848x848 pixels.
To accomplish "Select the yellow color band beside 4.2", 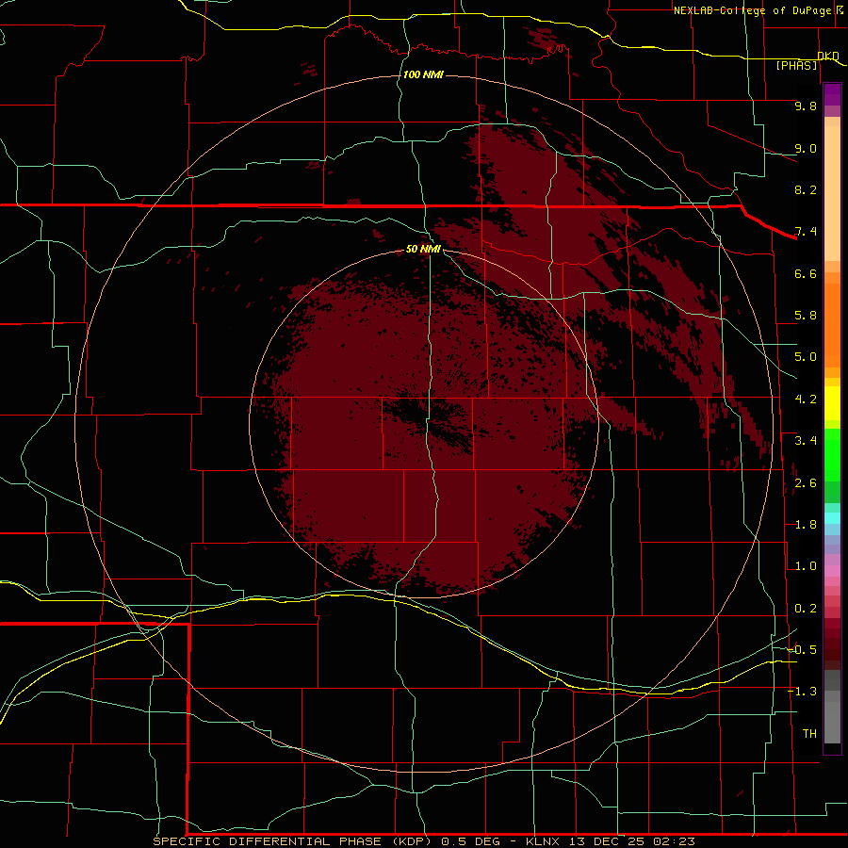I will coord(832,403).
